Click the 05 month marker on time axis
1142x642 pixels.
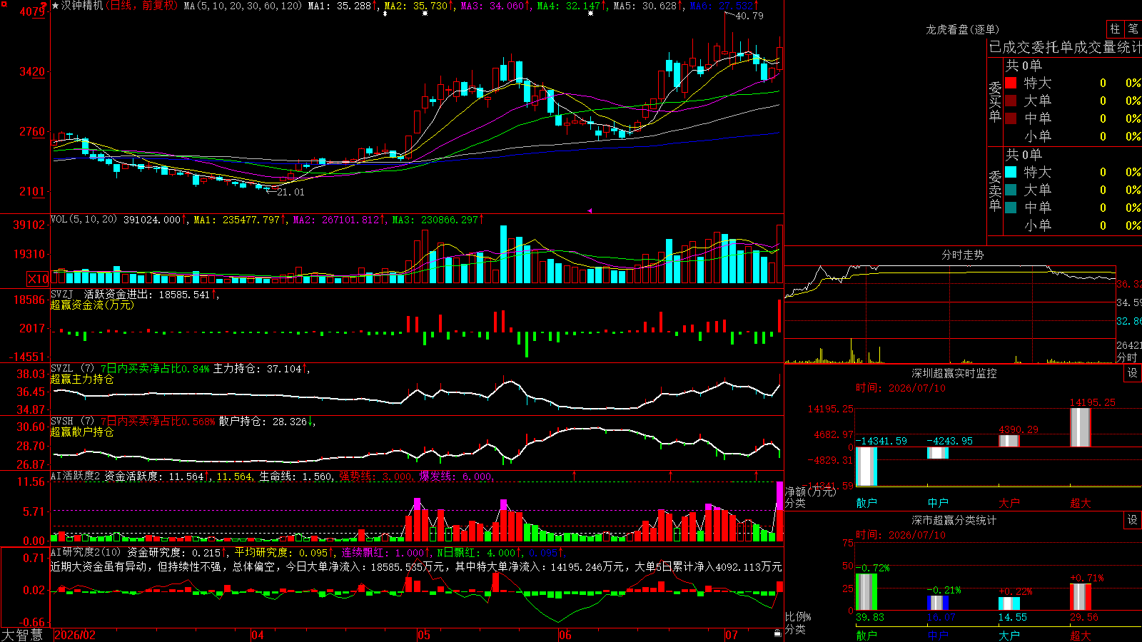click(424, 635)
